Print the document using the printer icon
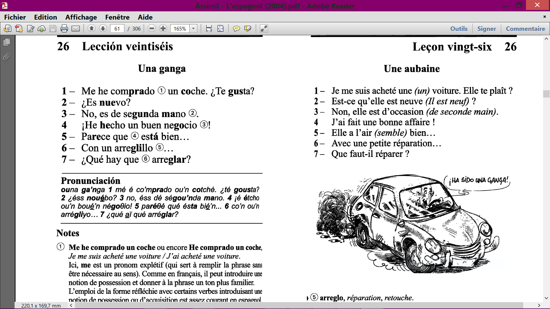This screenshot has width=550, height=309. click(x=64, y=28)
